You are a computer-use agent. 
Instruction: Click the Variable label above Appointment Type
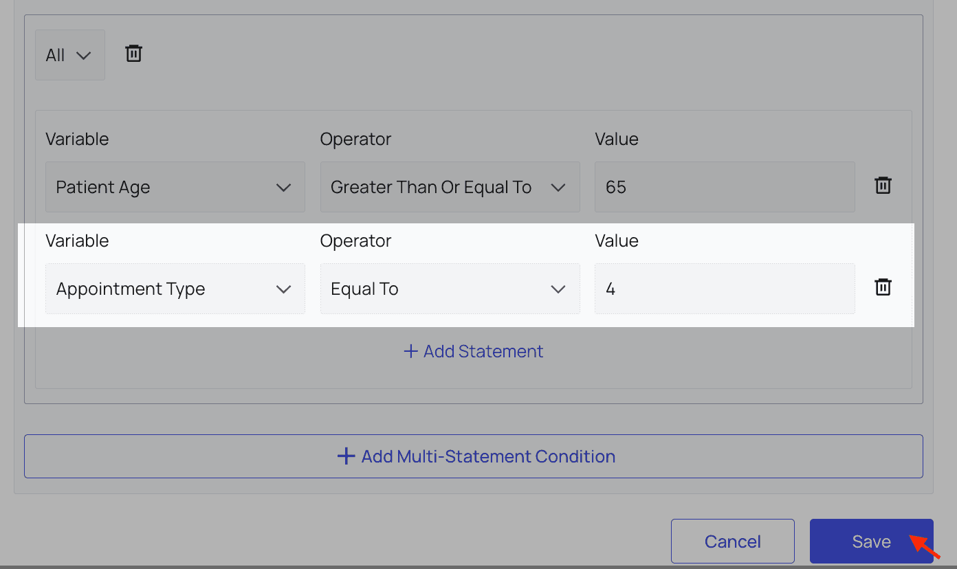[77, 241]
